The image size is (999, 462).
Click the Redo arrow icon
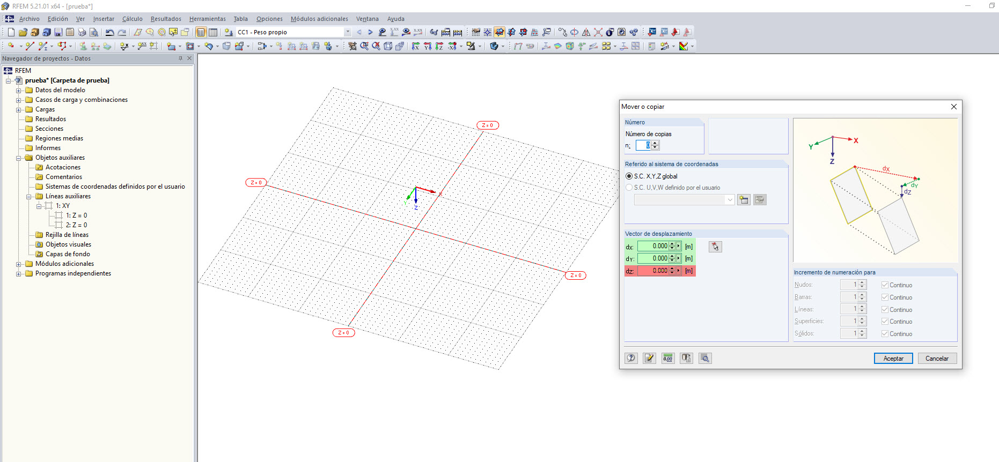(122, 32)
